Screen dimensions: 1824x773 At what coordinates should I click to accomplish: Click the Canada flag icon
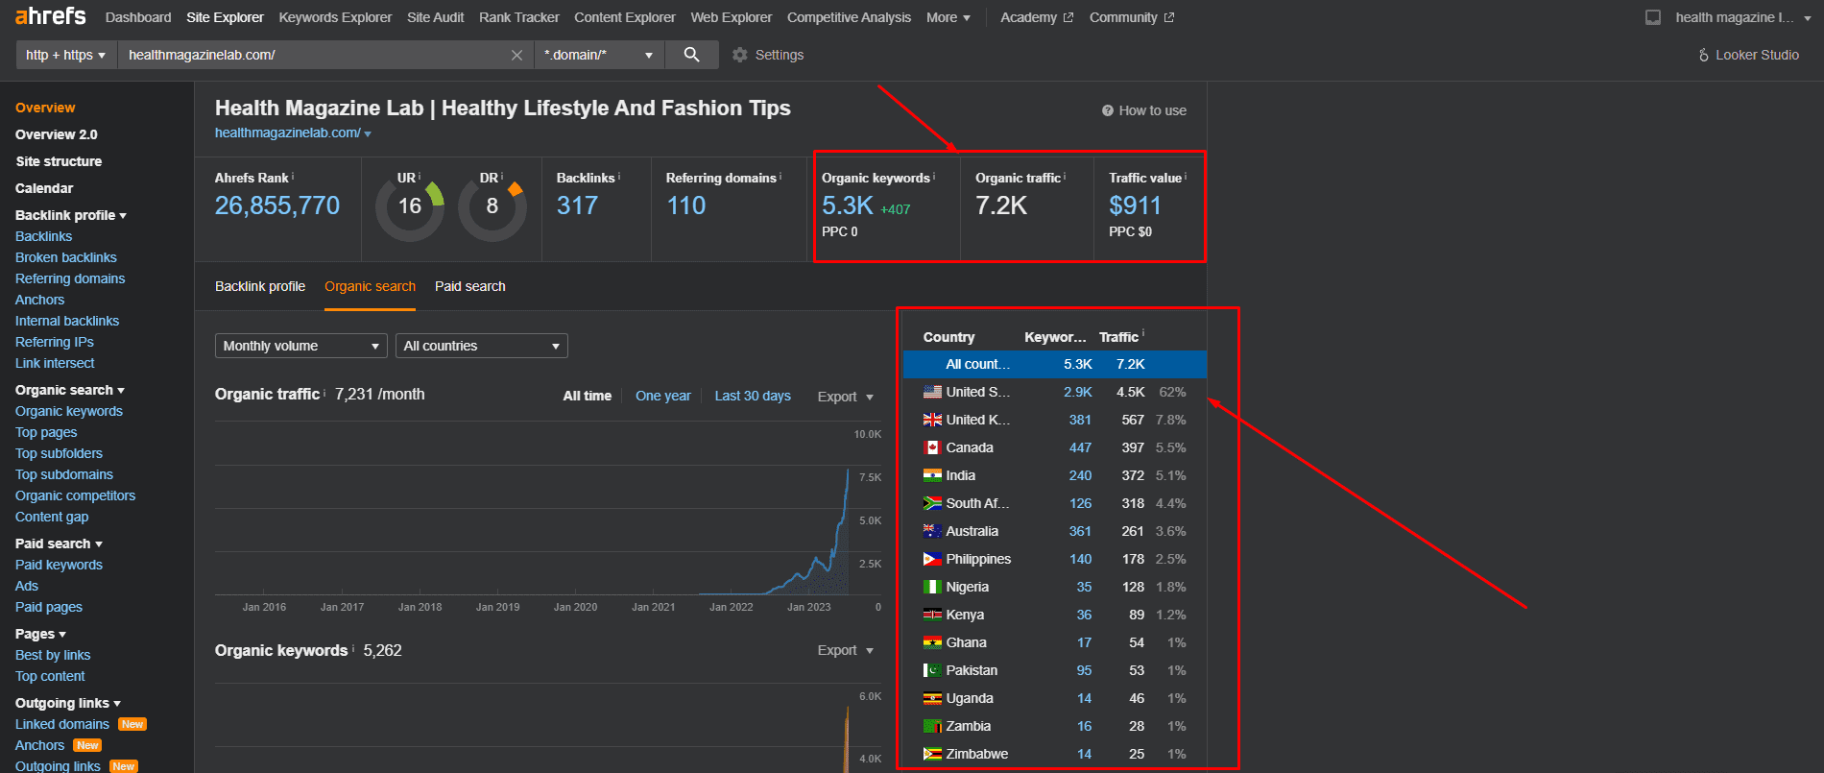[x=932, y=447]
